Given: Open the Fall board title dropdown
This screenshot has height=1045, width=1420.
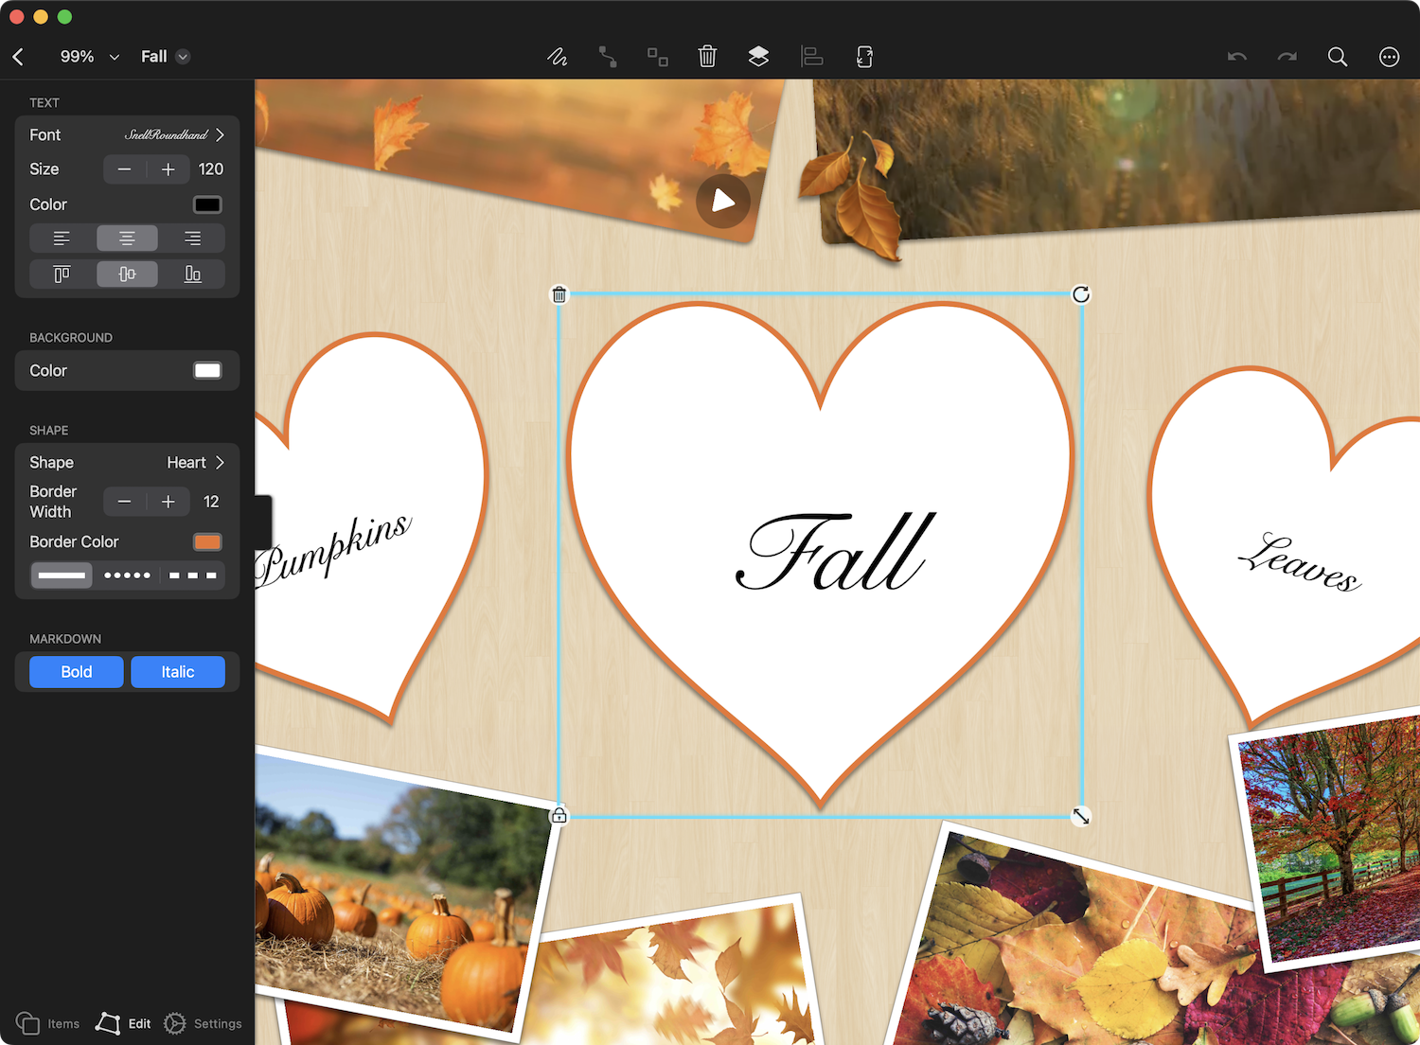Looking at the screenshot, I should click(166, 57).
